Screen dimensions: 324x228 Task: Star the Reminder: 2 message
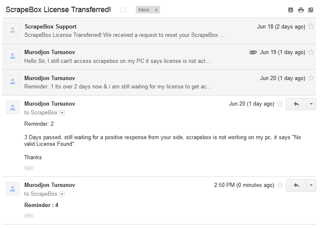click(x=280, y=104)
